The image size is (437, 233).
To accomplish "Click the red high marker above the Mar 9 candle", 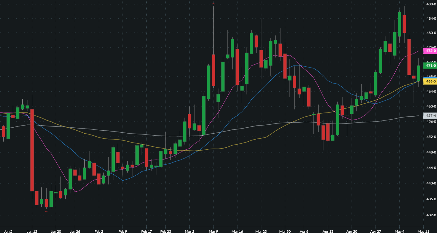I will pyautogui.click(x=213, y=4).
